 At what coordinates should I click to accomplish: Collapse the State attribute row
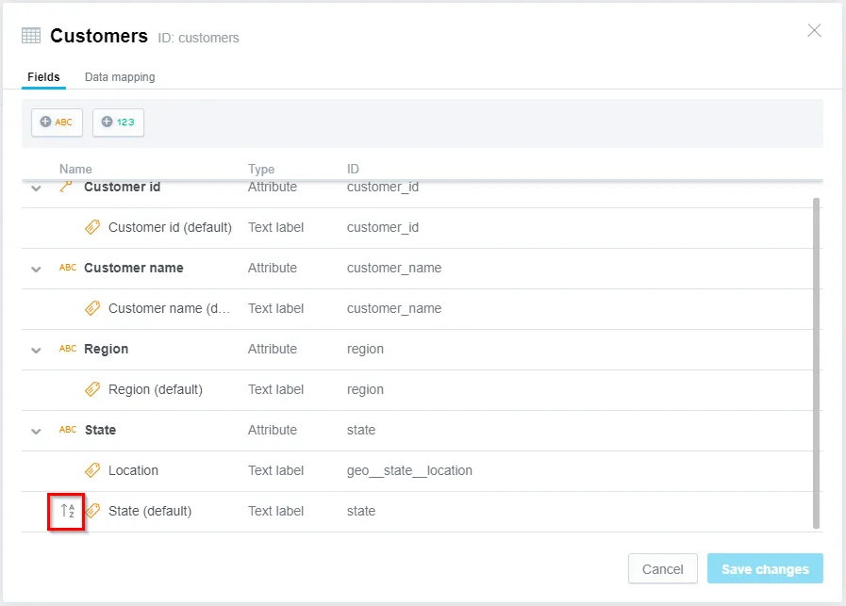coord(37,431)
